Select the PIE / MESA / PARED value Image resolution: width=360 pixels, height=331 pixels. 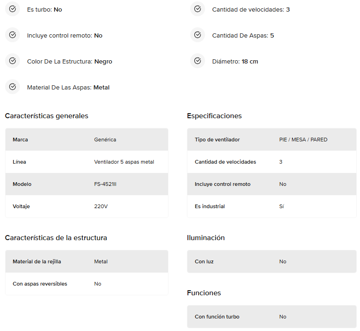pos(303,140)
